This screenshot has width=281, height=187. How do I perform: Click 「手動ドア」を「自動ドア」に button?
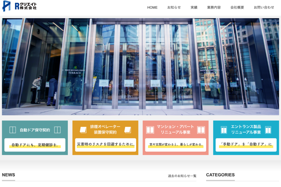point(246,145)
